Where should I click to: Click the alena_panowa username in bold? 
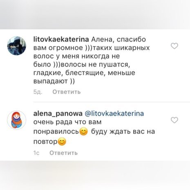click(x=58, y=114)
